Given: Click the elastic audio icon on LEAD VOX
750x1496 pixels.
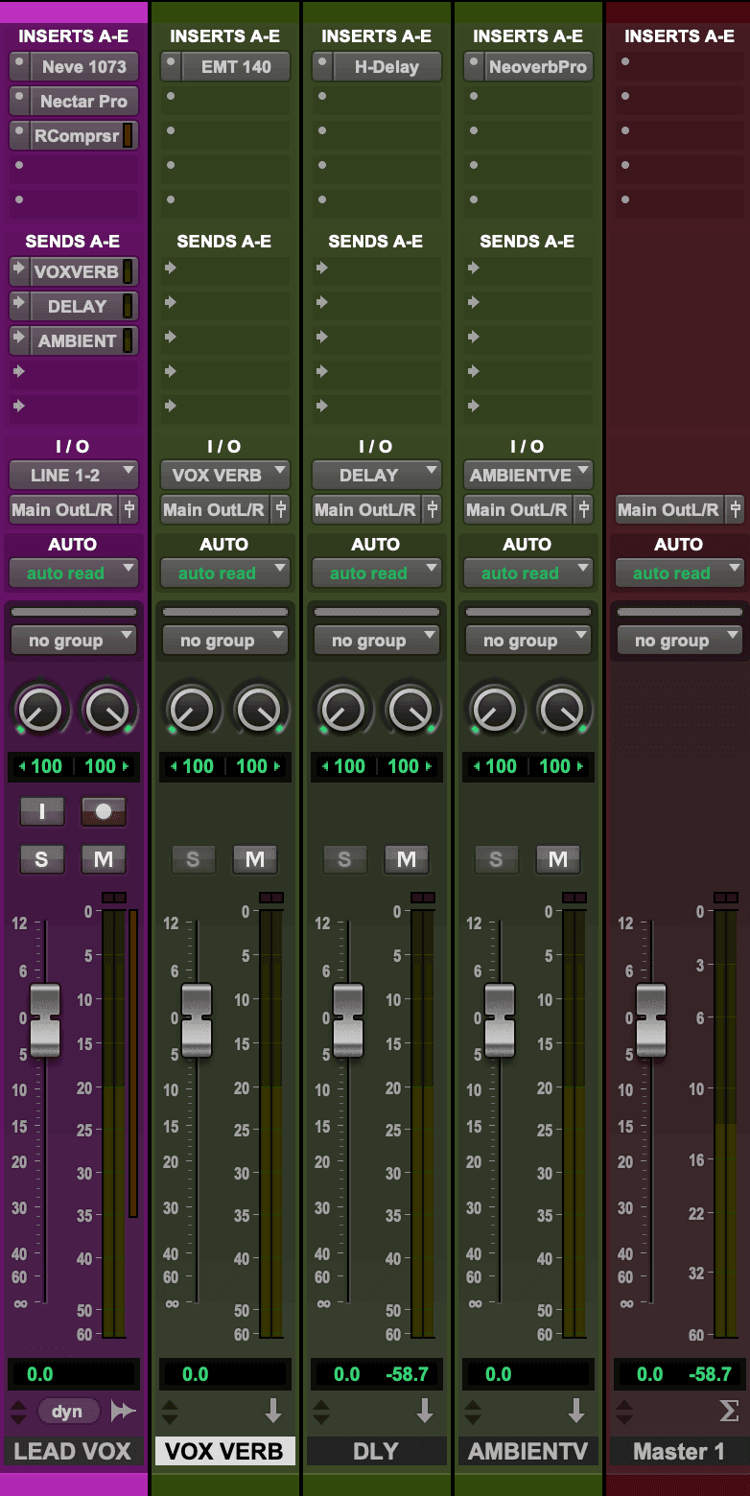Looking at the screenshot, I should (x=123, y=1412).
